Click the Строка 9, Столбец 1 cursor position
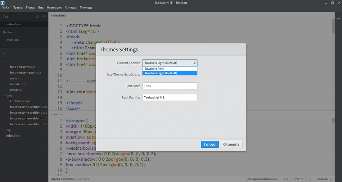The width and height of the screenshot is (342, 182). [x=63, y=179]
